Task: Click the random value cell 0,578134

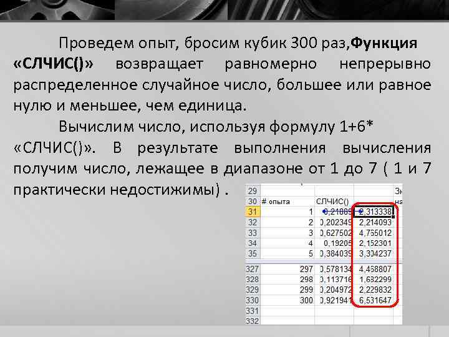Action: pyautogui.click(x=334, y=269)
